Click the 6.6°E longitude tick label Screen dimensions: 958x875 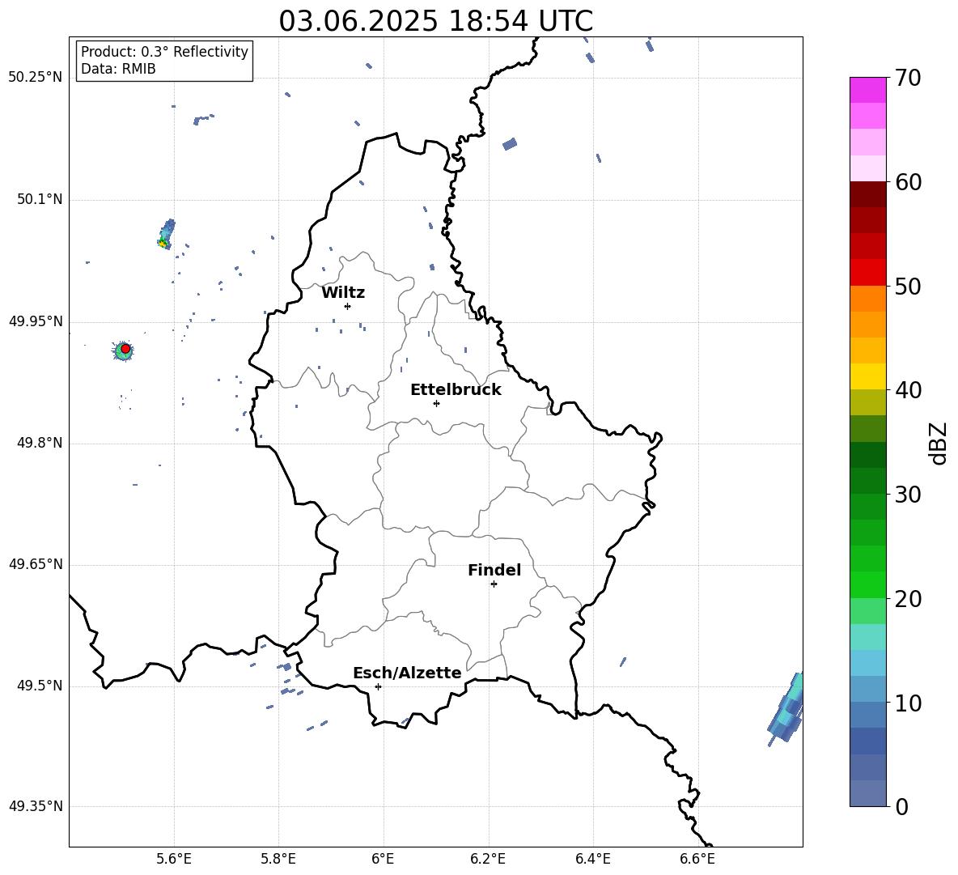[697, 859]
